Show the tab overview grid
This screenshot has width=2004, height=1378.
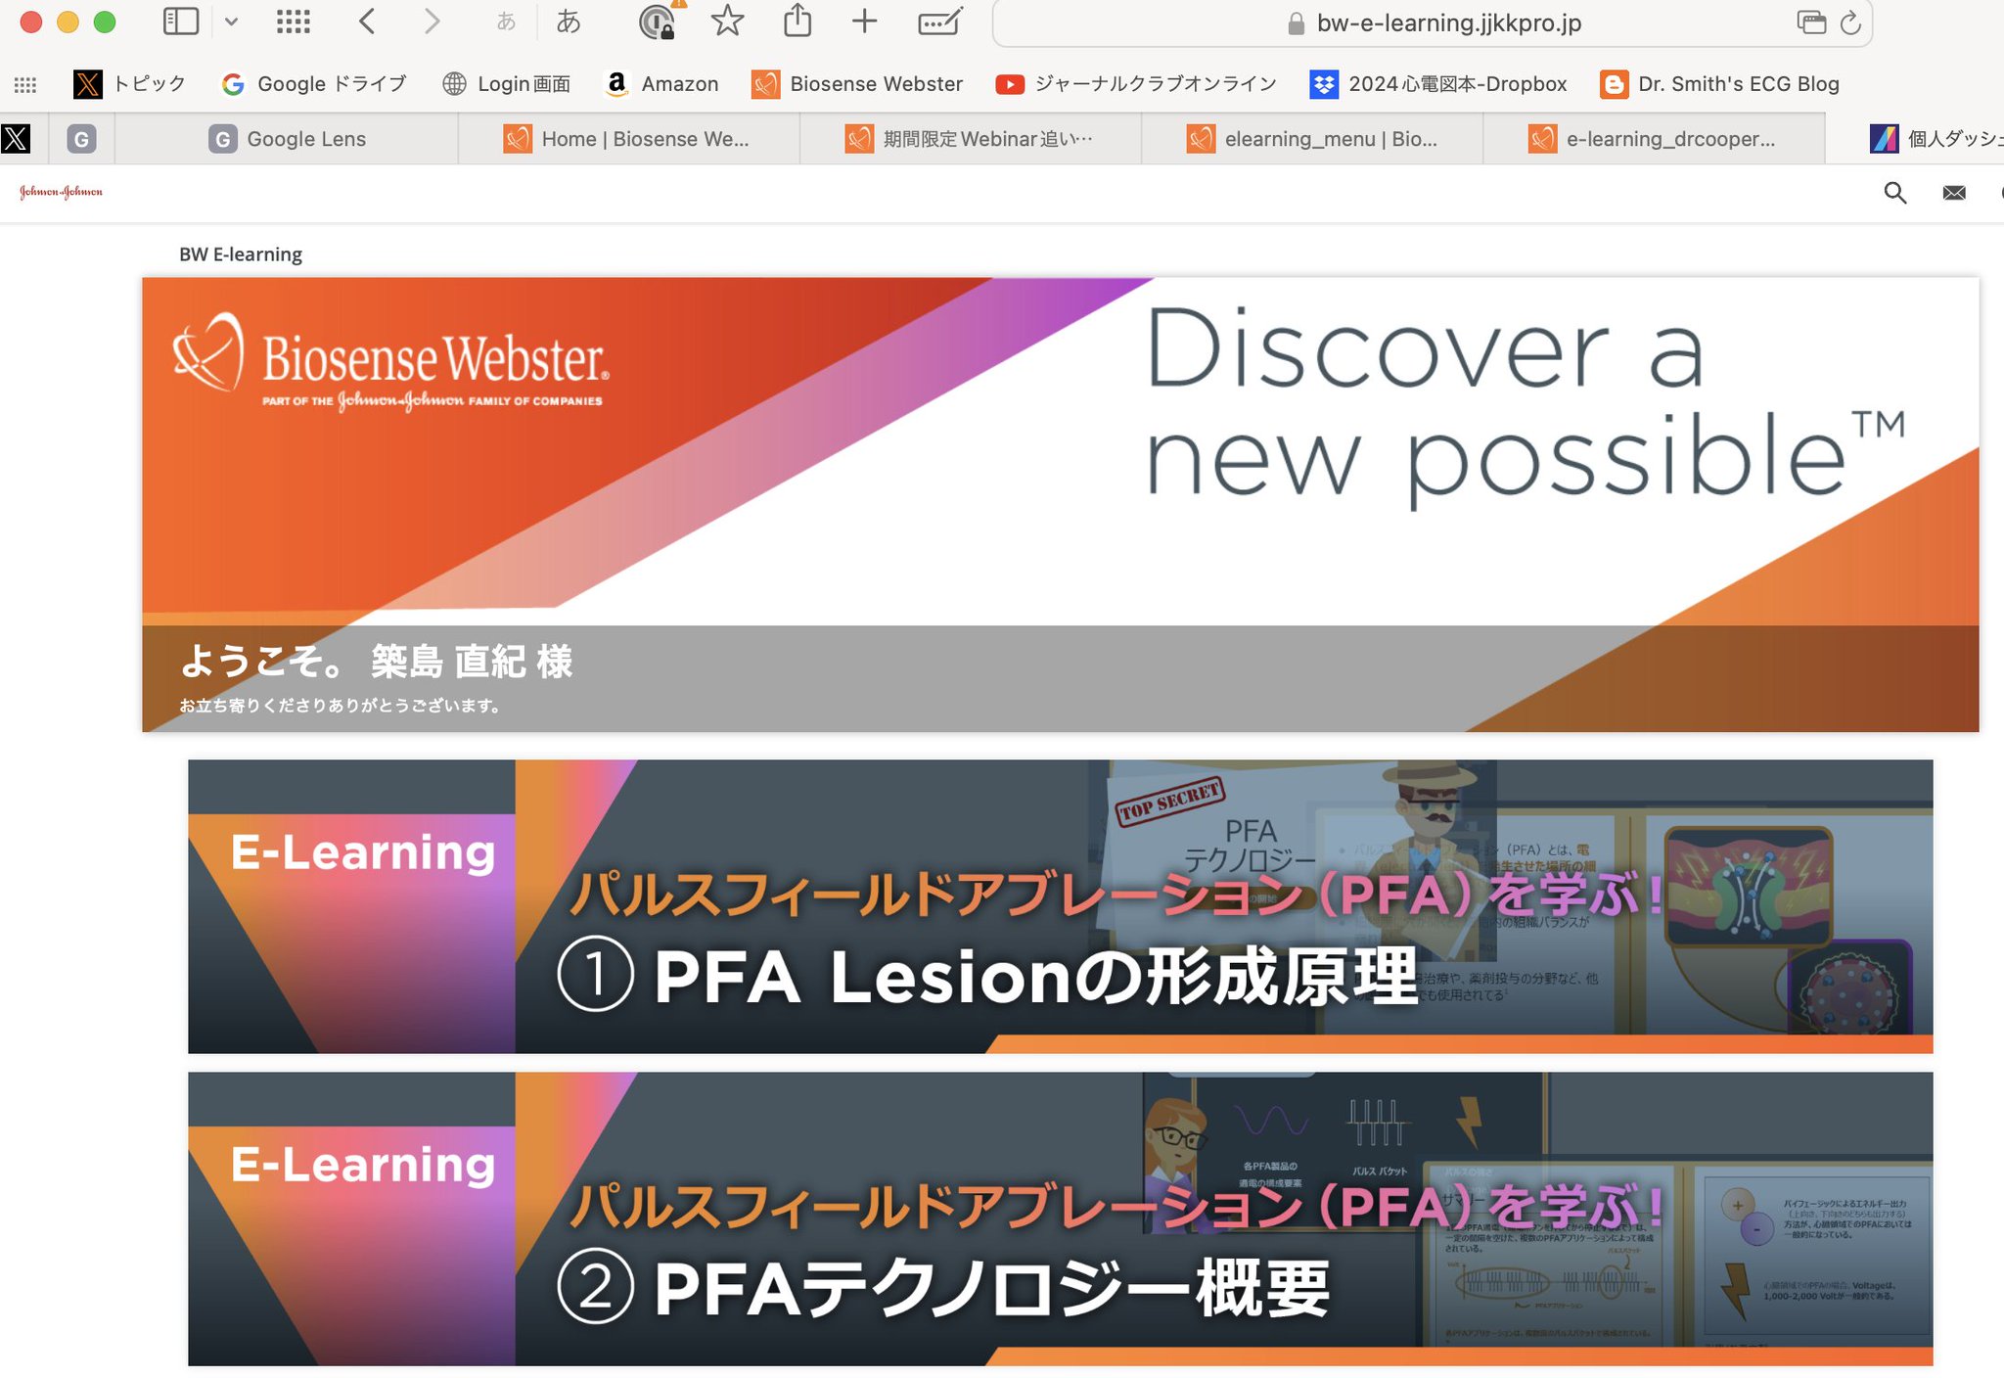point(294,22)
